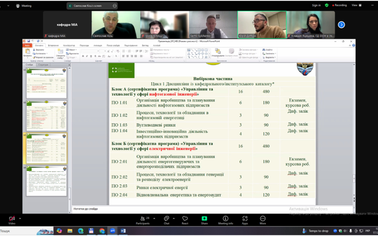
Task: Toggle bold (Ж) formatting
Action: tap(83, 56)
